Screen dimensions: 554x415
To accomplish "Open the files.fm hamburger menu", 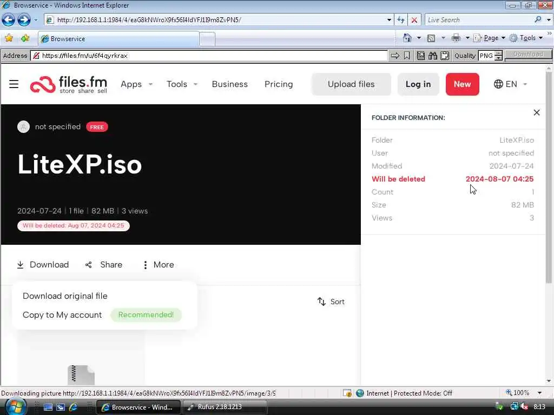I will [14, 84].
